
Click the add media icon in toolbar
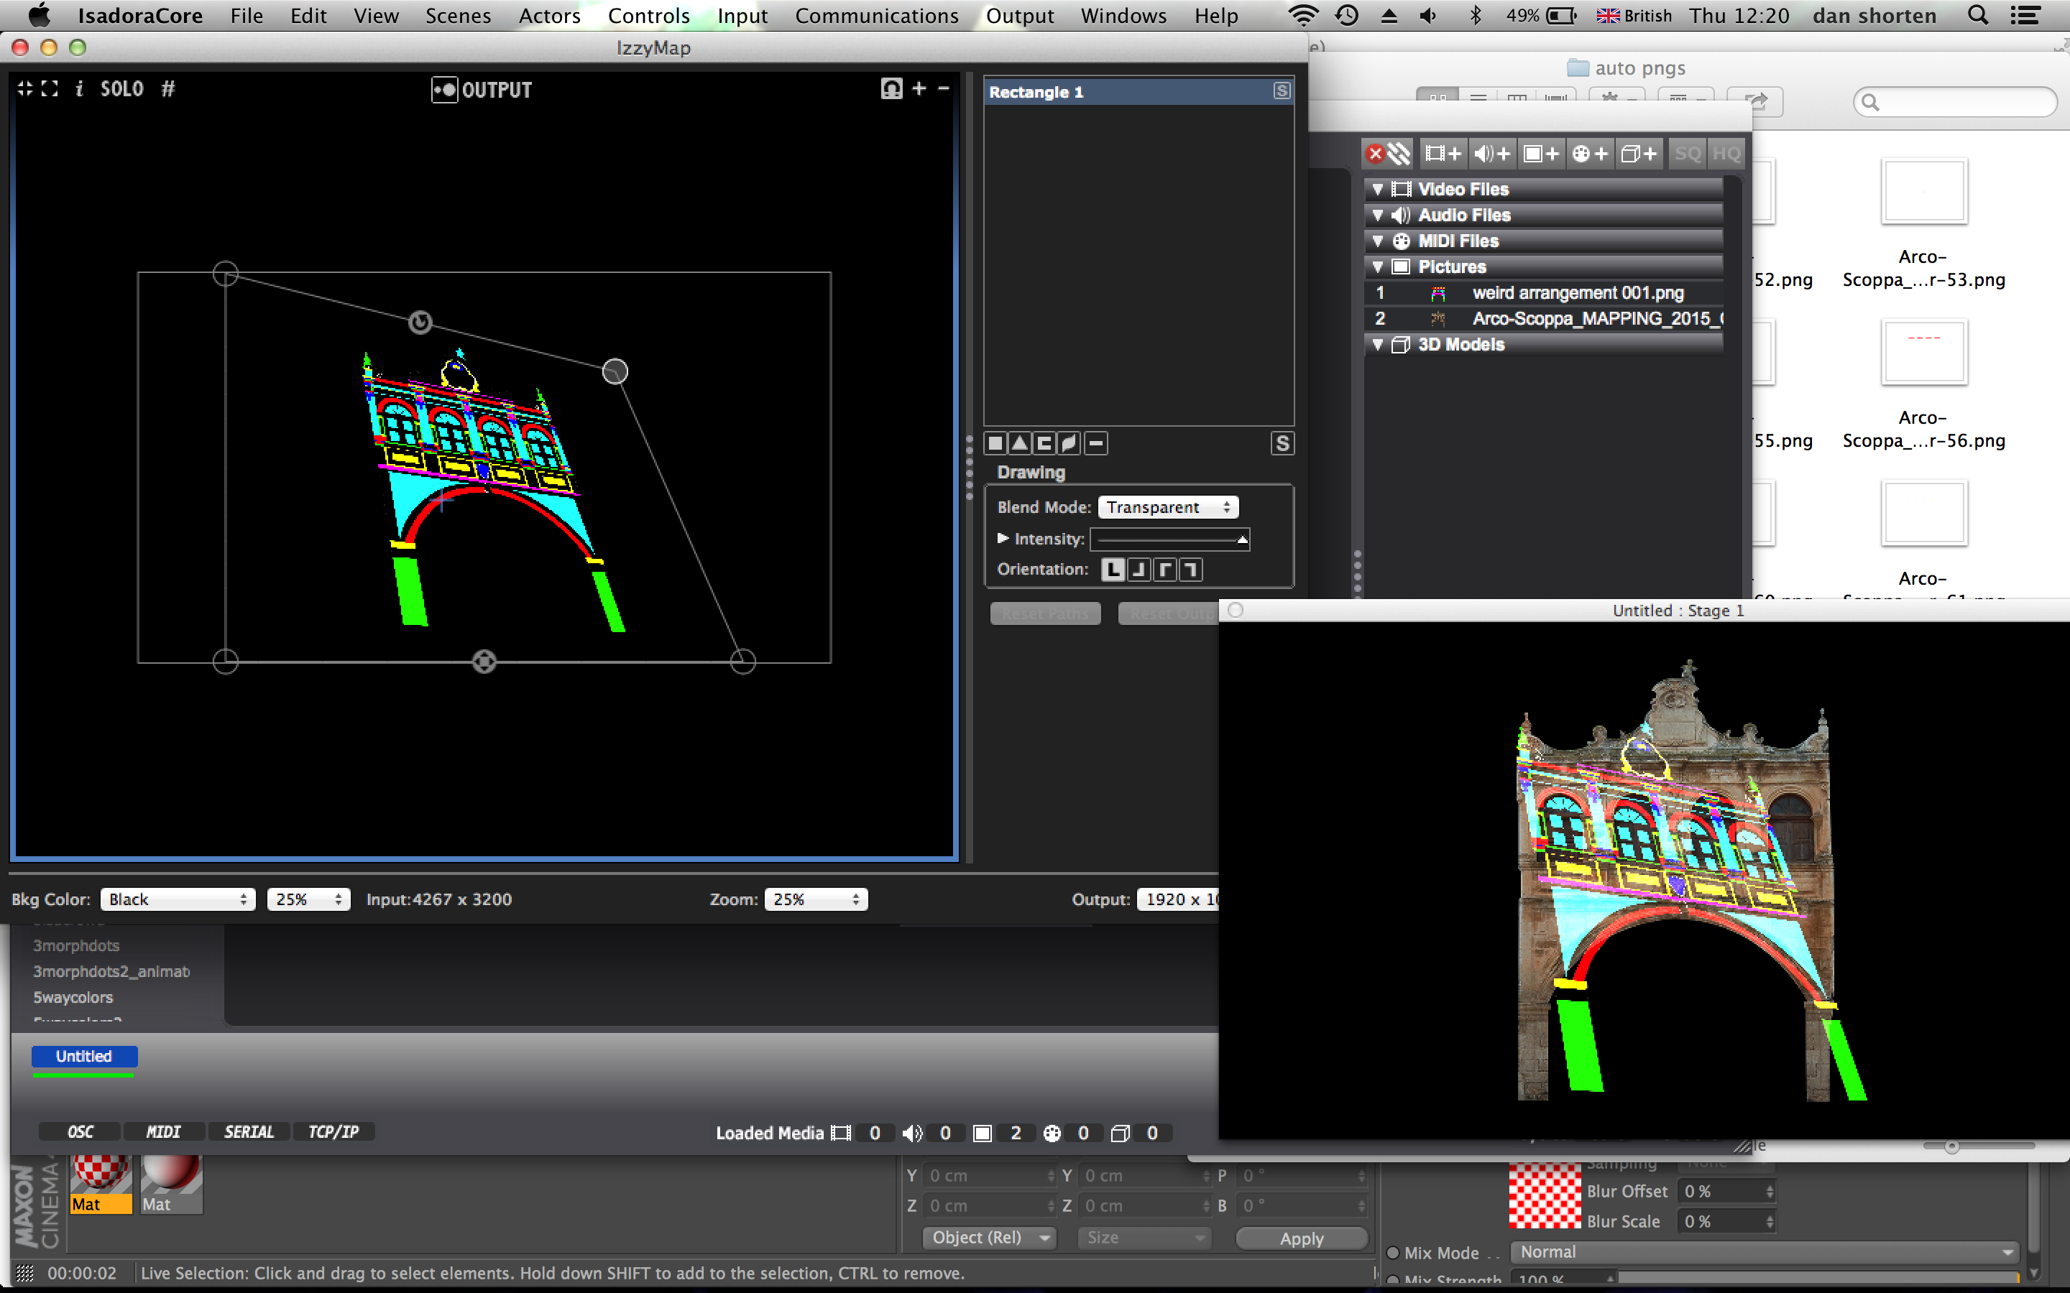click(x=1445, y=152)
